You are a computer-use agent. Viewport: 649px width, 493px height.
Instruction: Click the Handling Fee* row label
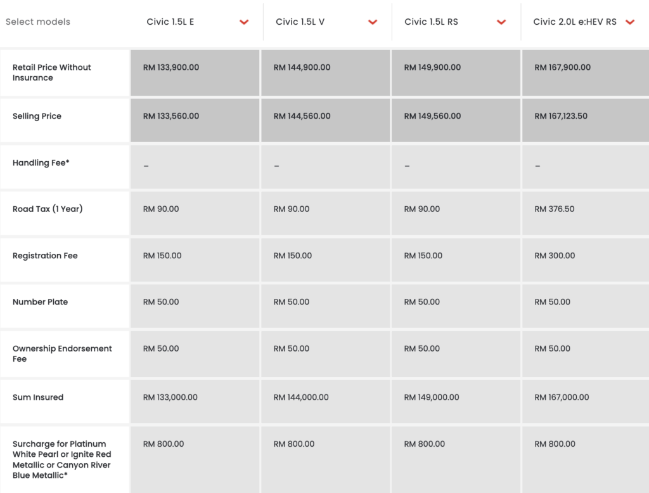tap(41, 162)
